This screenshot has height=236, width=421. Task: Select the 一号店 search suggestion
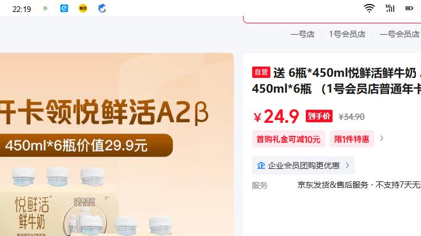(x=302, y=34)
